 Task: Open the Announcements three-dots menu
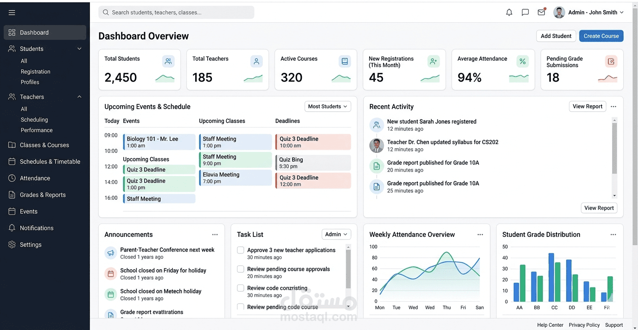tap(215, 235)
